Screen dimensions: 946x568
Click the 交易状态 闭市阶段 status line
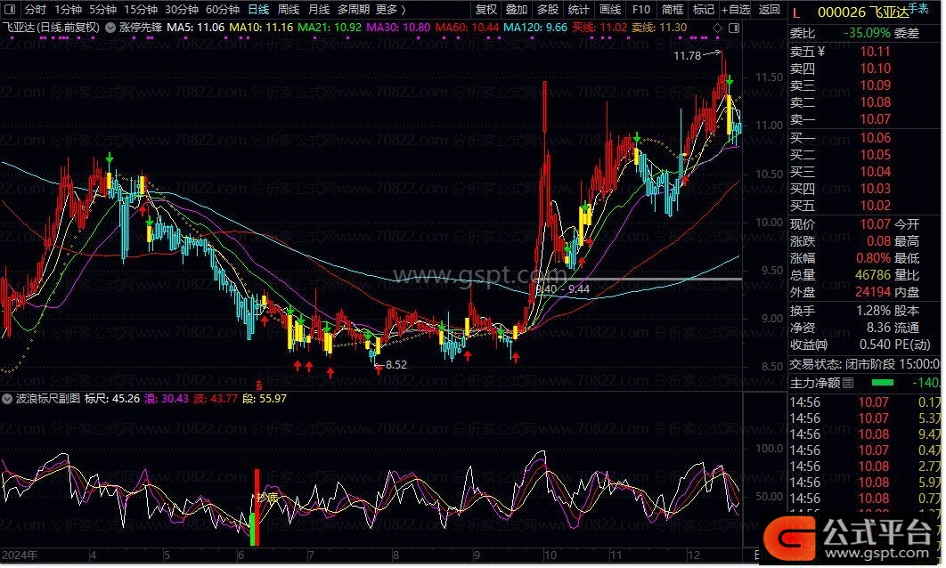pyautogui.click(x=865, y=364)
